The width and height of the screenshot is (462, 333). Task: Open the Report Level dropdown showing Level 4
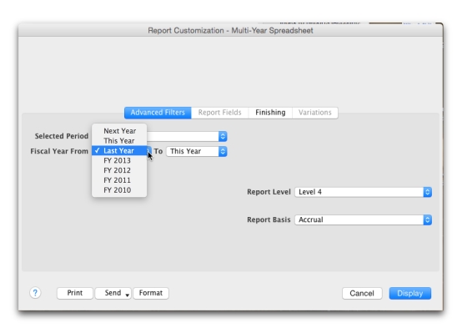pos(364,192)
